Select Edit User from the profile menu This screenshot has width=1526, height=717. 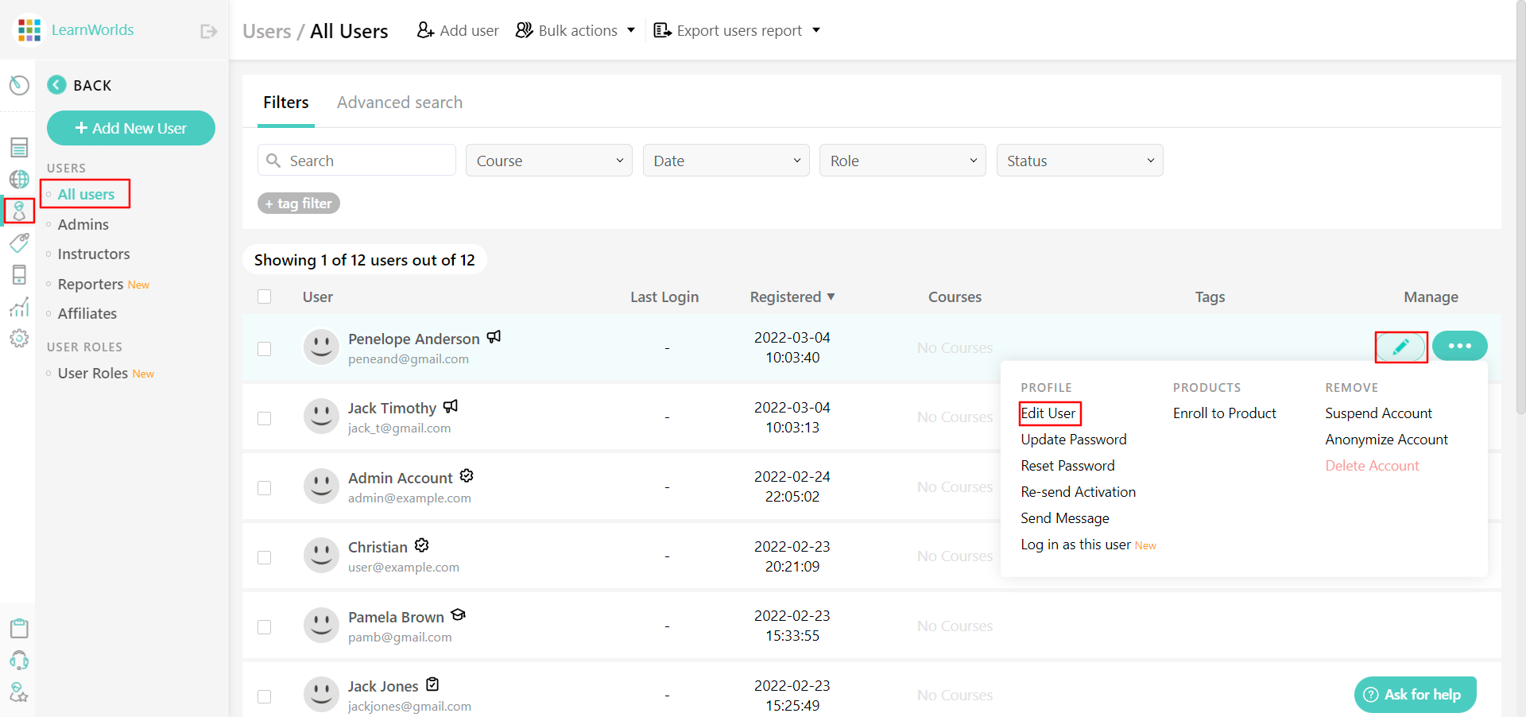click(1048, 413)
